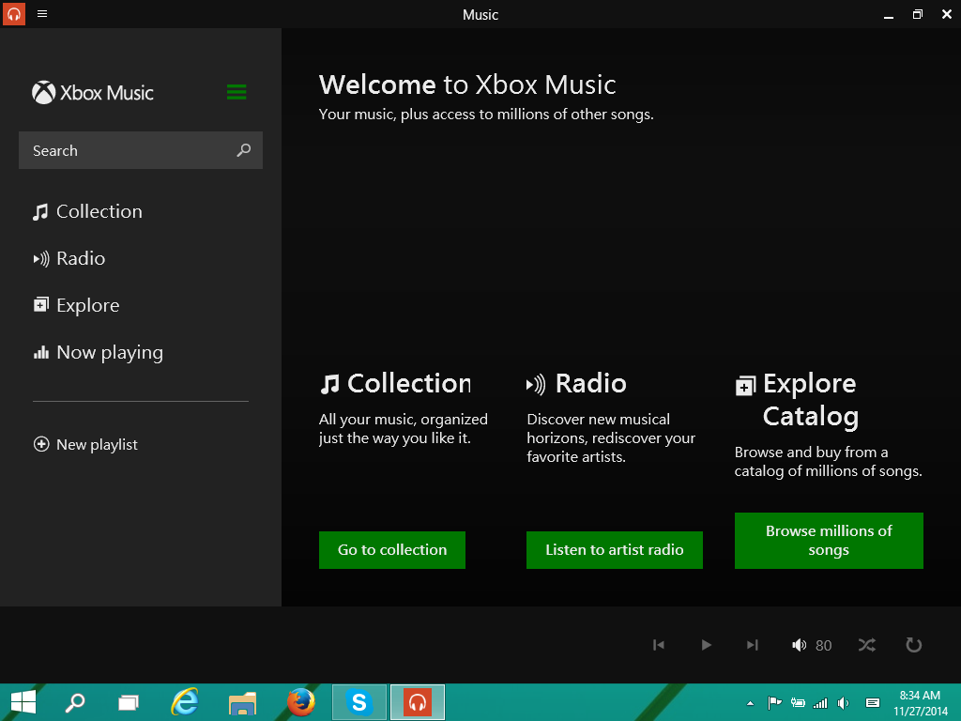Click the music note icon beside Collection heading
Viewport: 961px width, 721px height.
[329, 384]
